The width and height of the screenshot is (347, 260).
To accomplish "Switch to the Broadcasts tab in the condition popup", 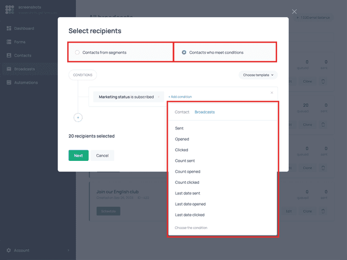I will click(x=204, y=112).
